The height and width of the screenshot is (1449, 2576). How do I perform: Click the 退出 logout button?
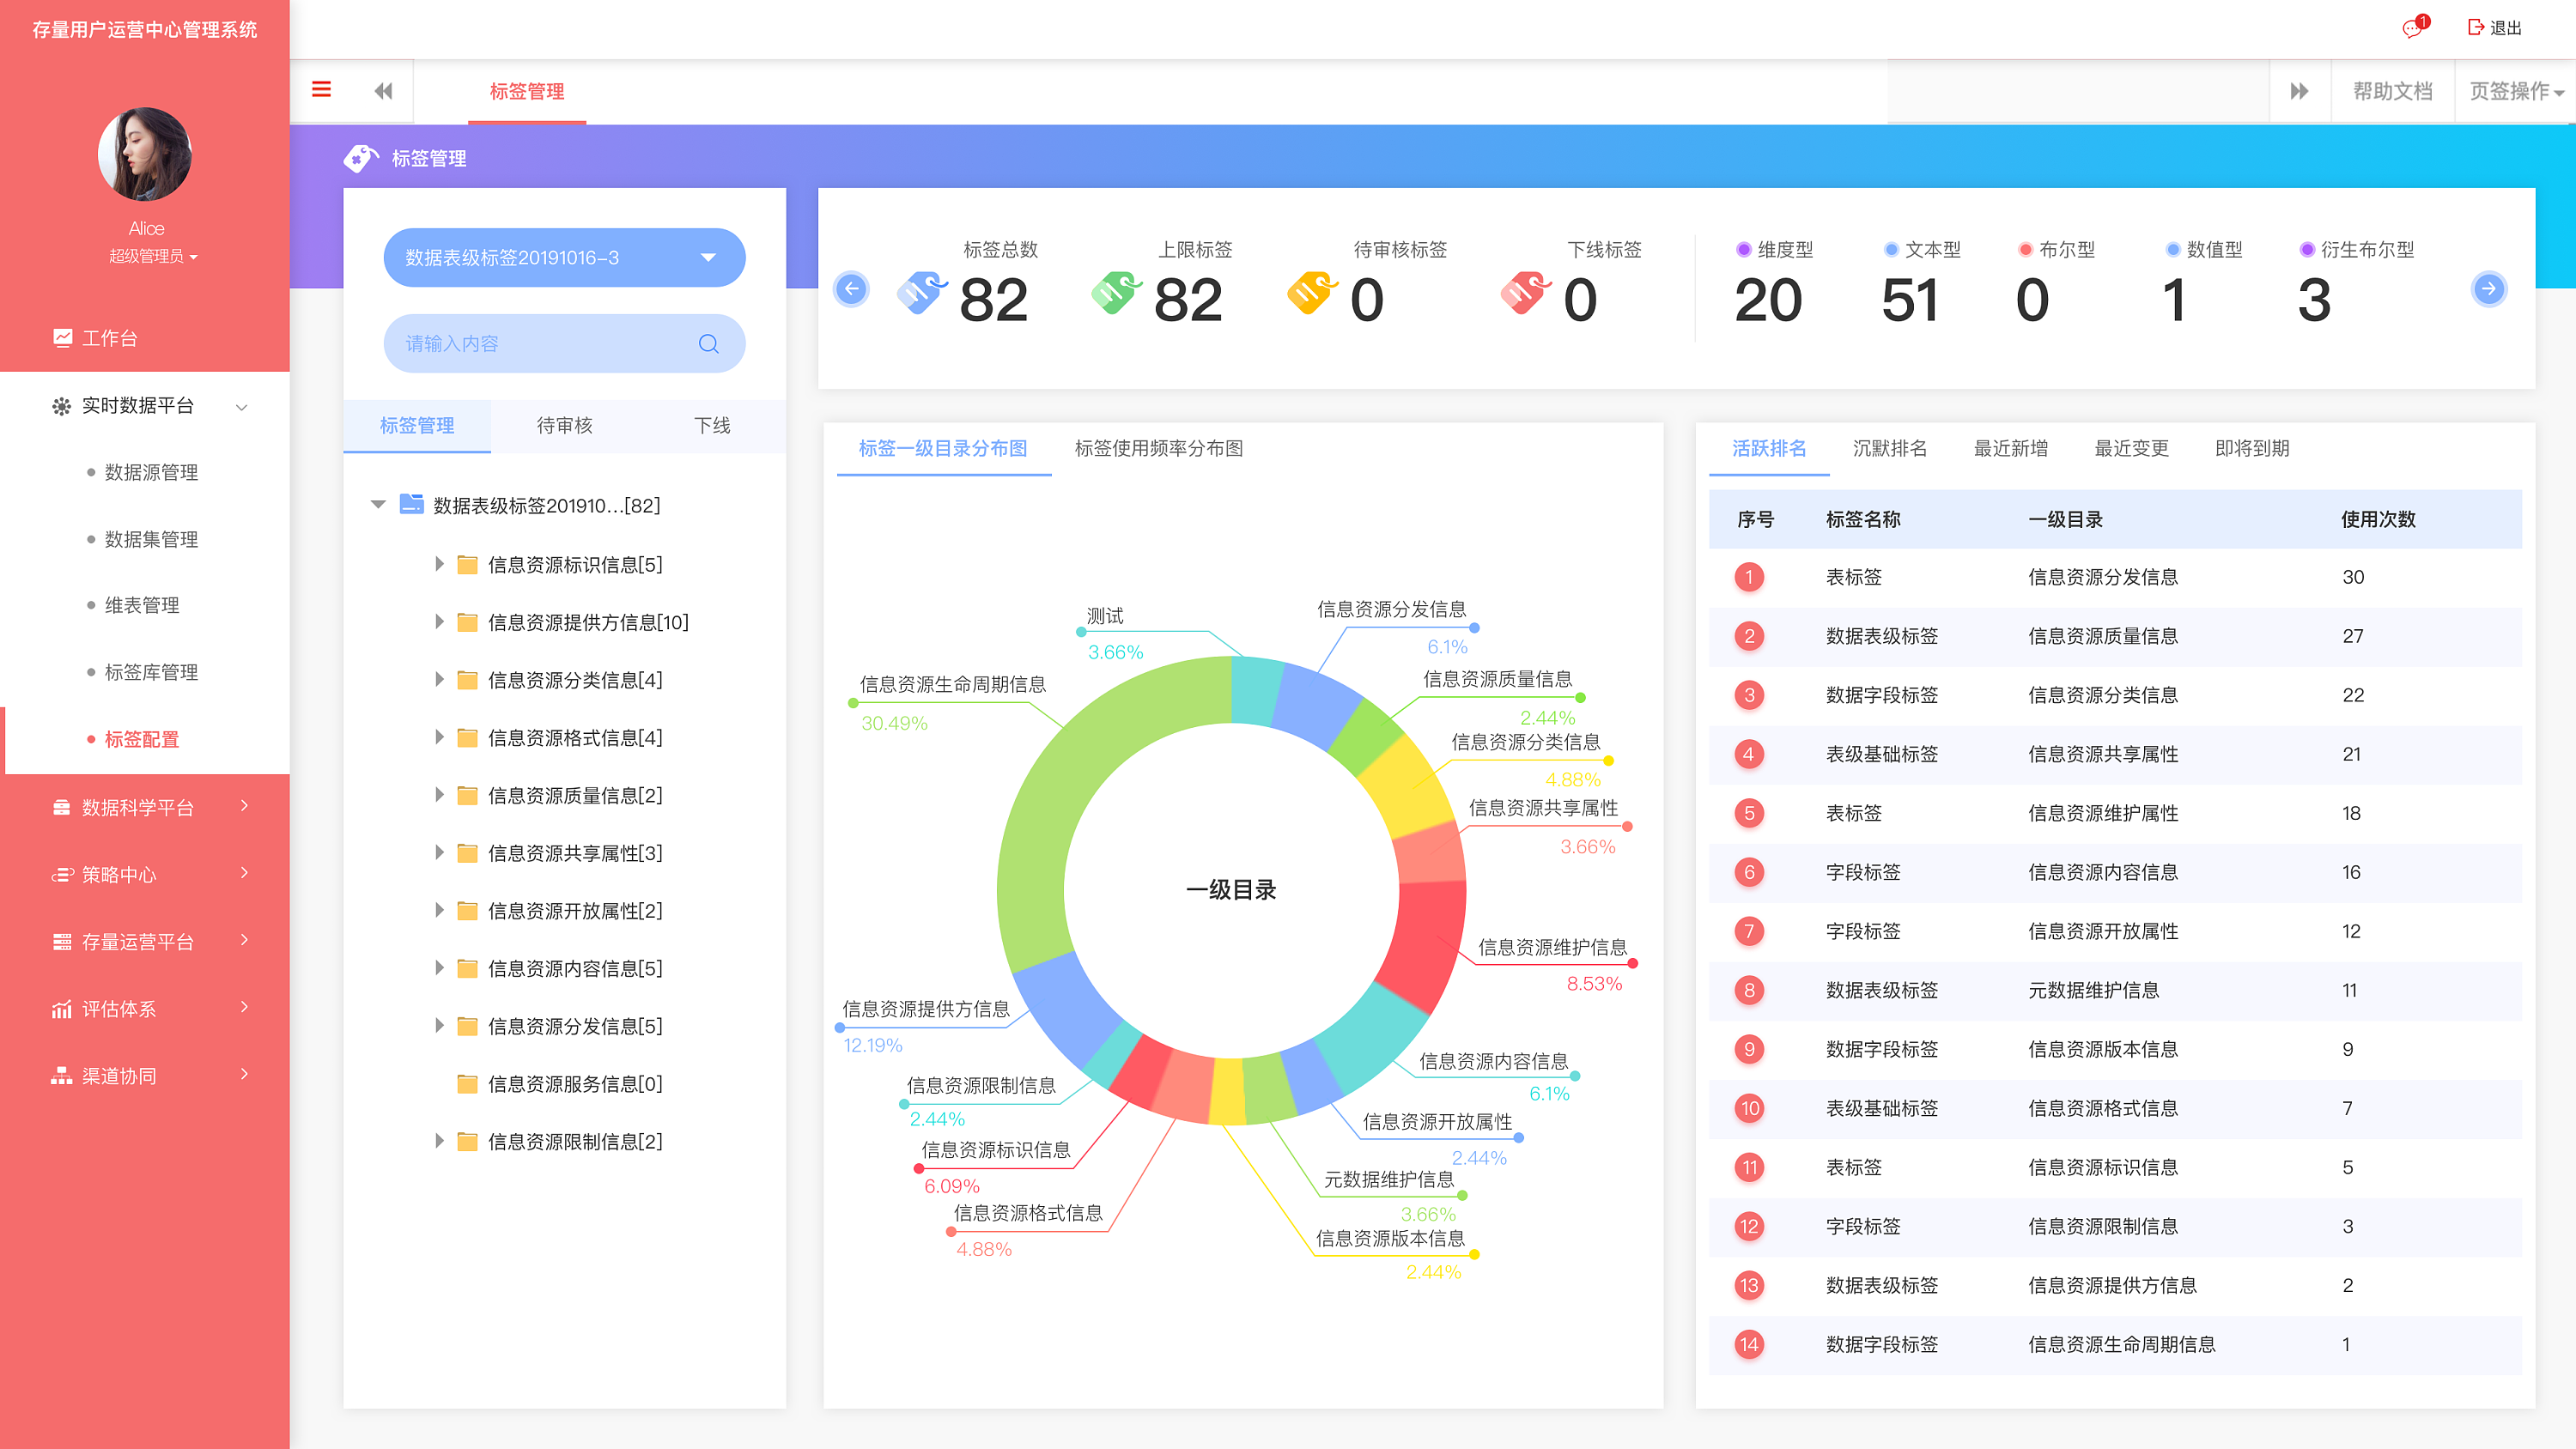tap(2495, 28)
